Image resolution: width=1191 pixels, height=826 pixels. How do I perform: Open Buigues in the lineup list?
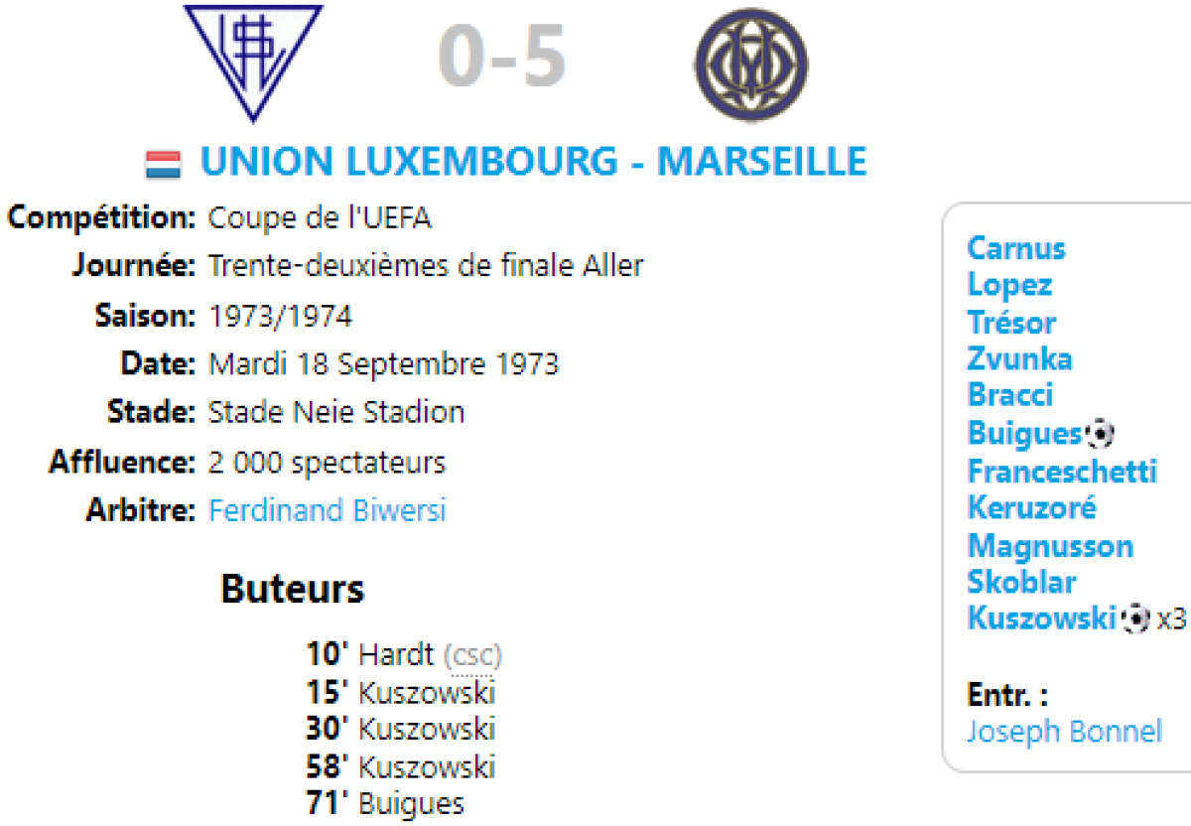(x=1024, y=434)
